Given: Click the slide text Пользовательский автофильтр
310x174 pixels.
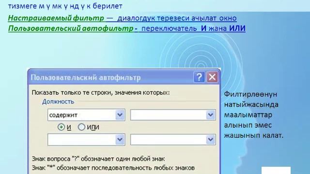Looking at the screenshot, I should pos(71,29).
